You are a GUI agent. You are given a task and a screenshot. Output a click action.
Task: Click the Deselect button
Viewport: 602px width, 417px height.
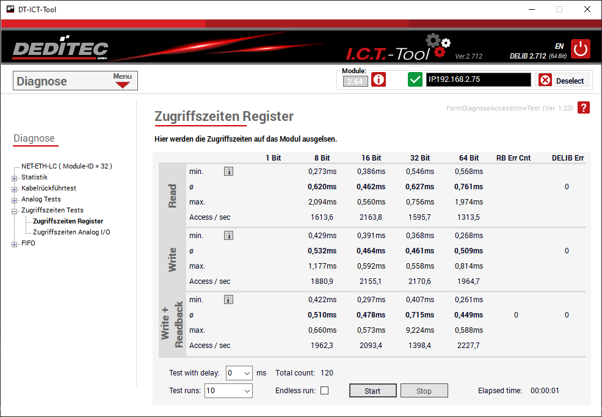tap(562, 81)
